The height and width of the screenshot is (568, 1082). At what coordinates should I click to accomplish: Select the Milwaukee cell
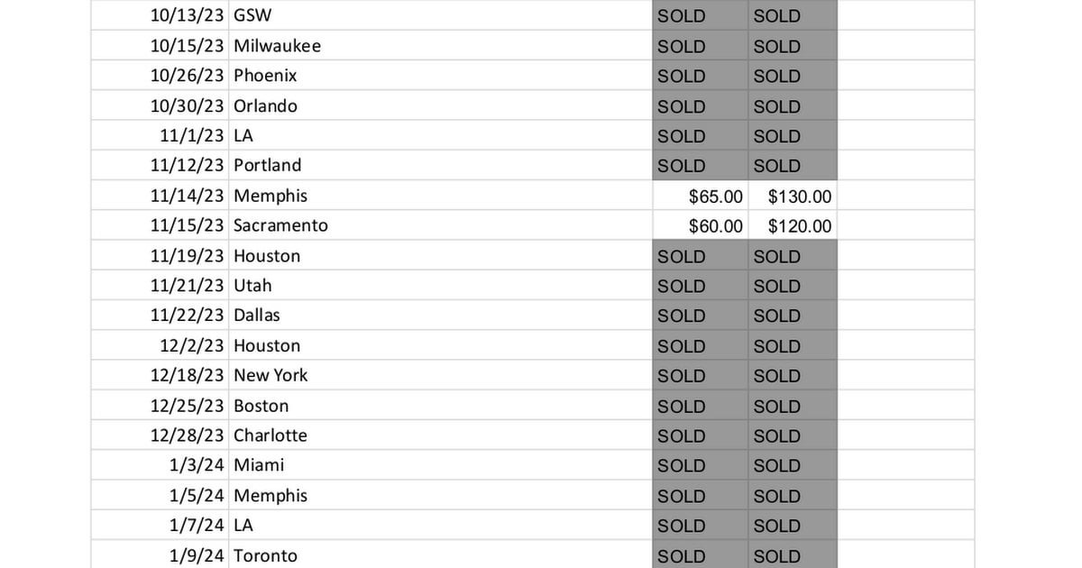pyautogui.click(x=277, y=46)
